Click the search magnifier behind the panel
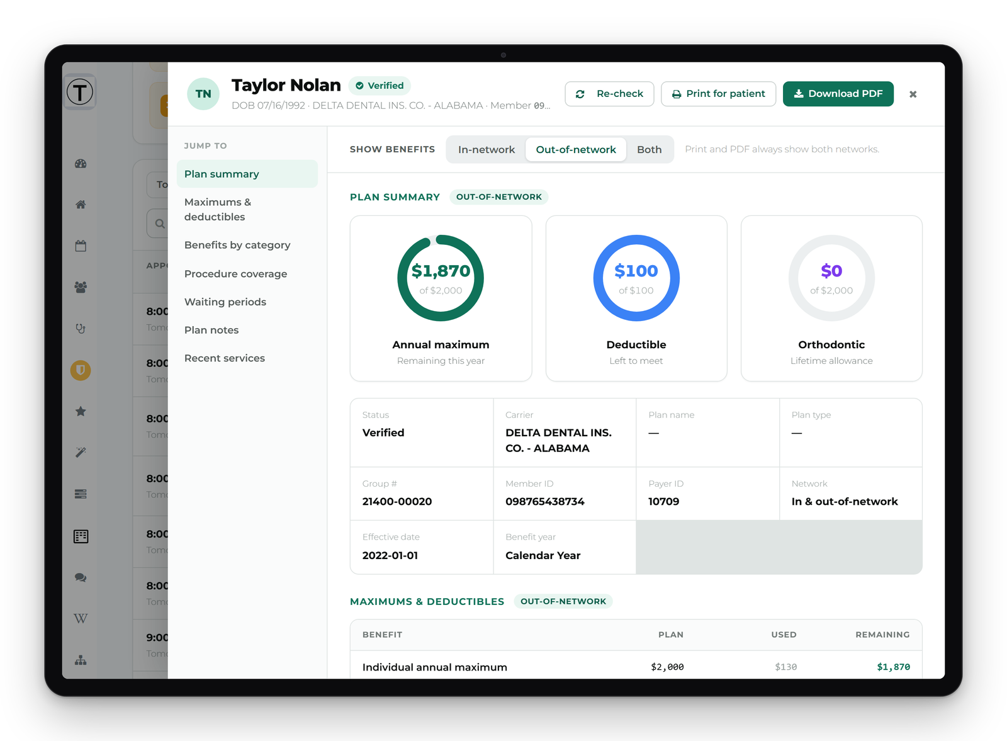1007x741 pixels. coord(160,223)
